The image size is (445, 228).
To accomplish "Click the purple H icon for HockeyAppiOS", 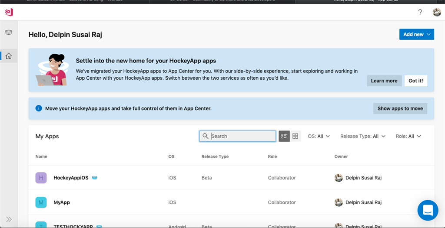I will (x=41, y=178).
